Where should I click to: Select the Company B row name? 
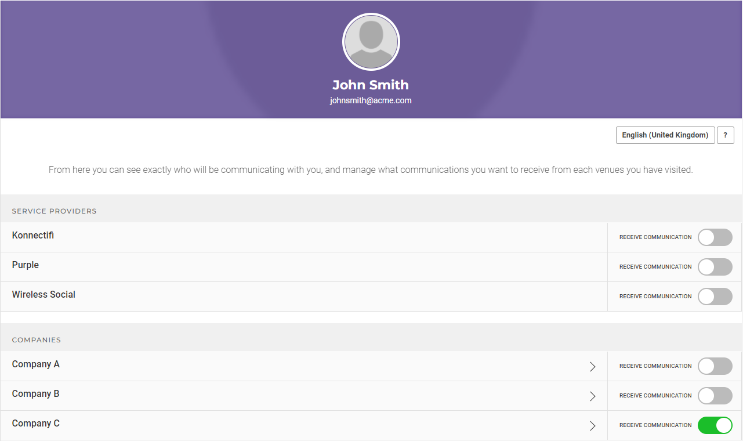(36, 394)
